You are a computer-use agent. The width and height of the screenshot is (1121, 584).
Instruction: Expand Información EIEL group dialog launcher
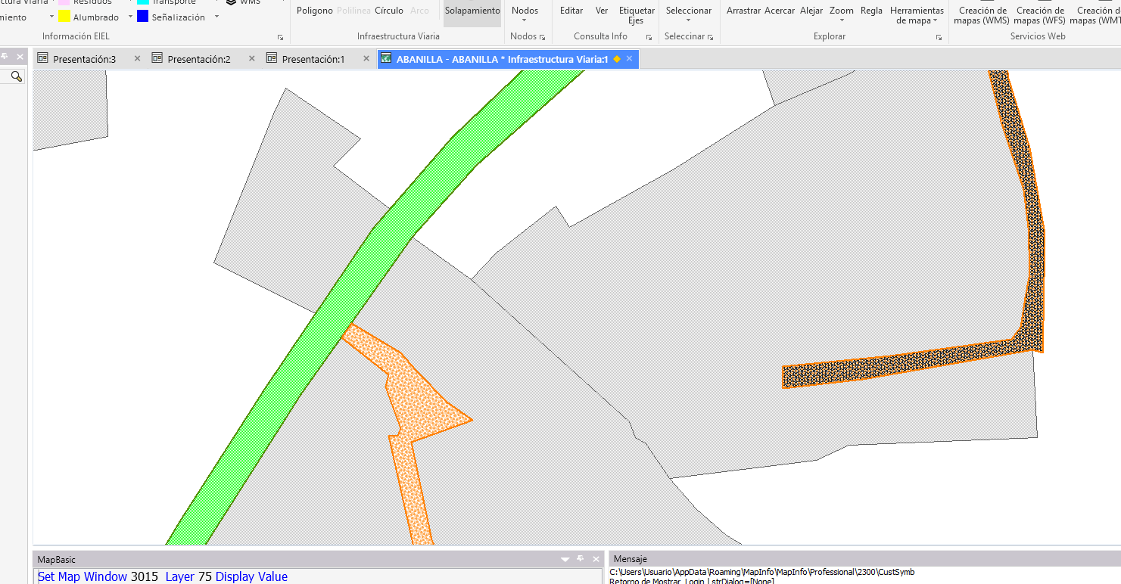(x=280, y=37)
